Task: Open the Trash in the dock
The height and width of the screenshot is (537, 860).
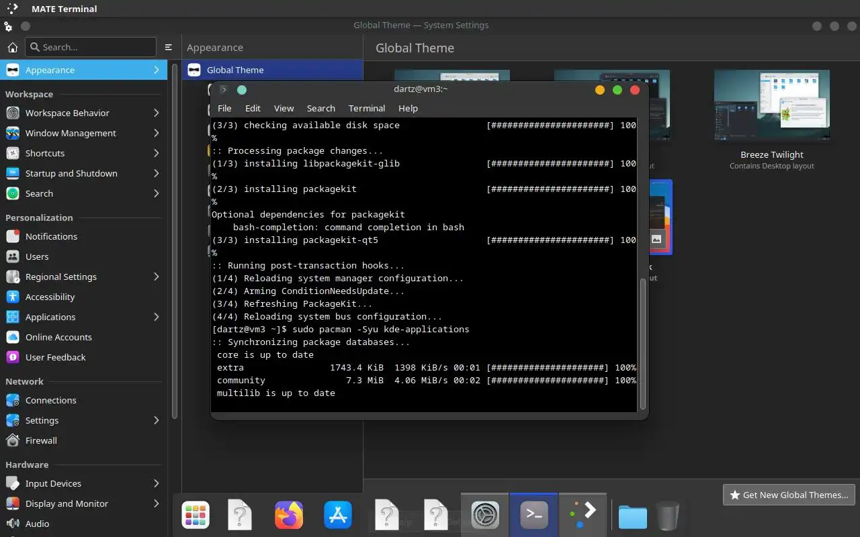Action: 667,516
